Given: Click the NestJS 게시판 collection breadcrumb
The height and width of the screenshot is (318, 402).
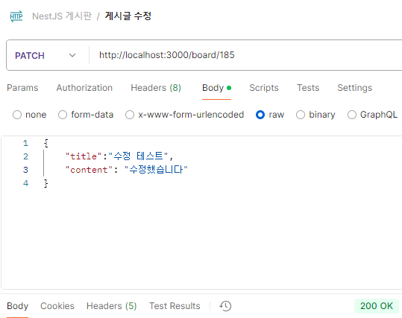Looking at the screenshot, I should pyautogui.click(x=62, y=16).
